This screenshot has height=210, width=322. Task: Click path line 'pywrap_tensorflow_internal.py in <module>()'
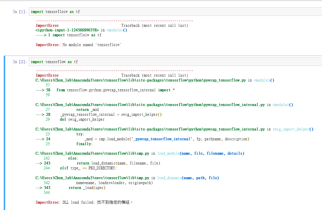pos(164,105)
